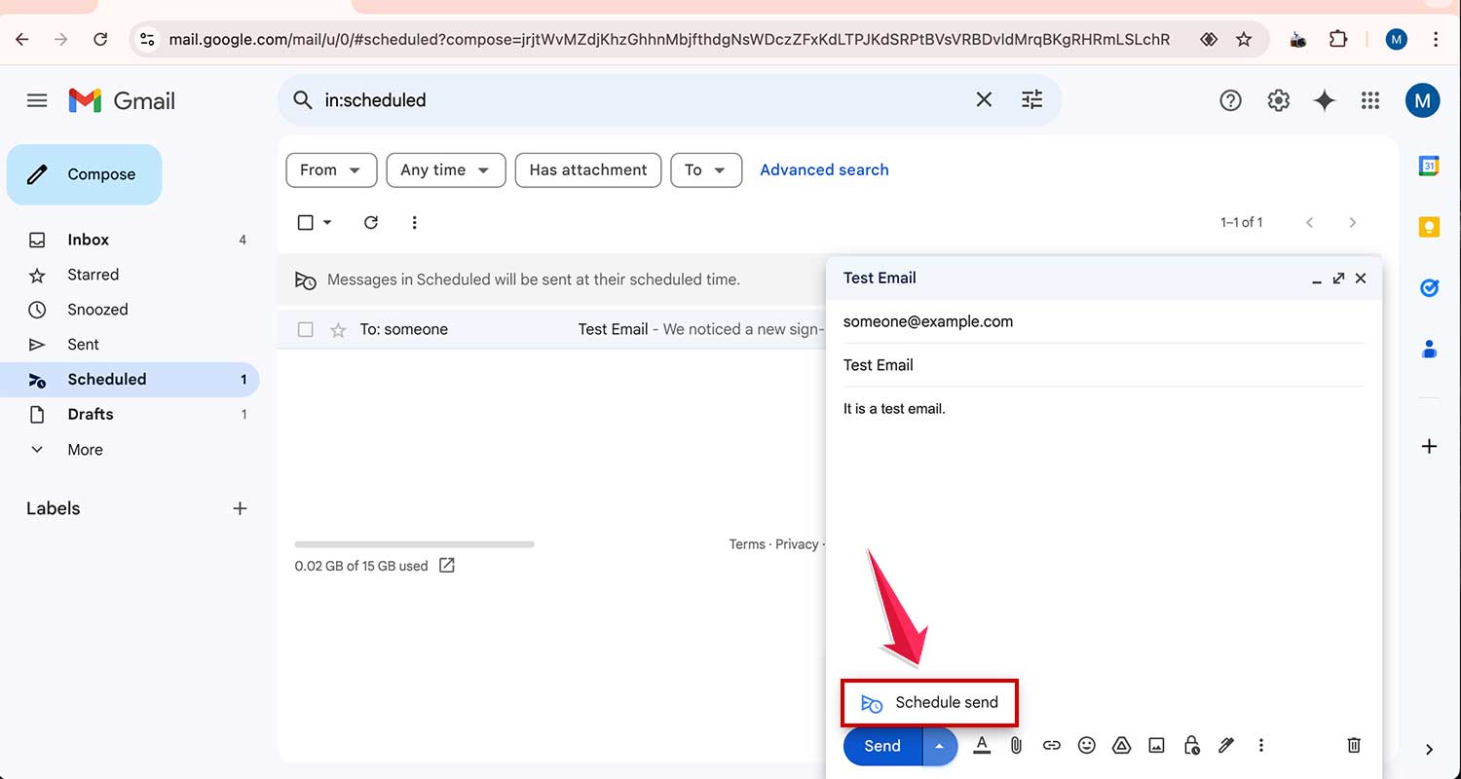This screenshot has height=779, width=1461.
Task: Insert link using the chain icon
Action: pos(1051,746)
